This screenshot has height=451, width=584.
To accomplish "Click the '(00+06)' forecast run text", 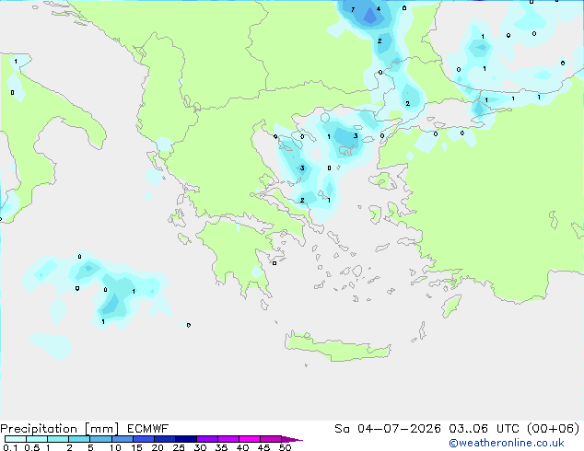I will (x=554, y=429).
